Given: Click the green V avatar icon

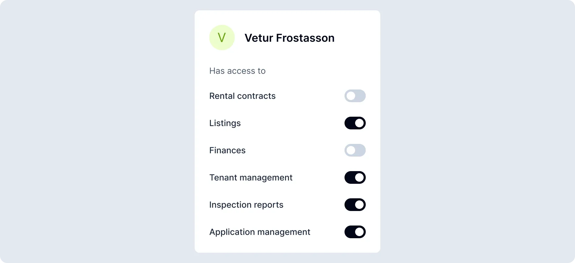Looking at the screenshot, I should click(x=222, y=37).
